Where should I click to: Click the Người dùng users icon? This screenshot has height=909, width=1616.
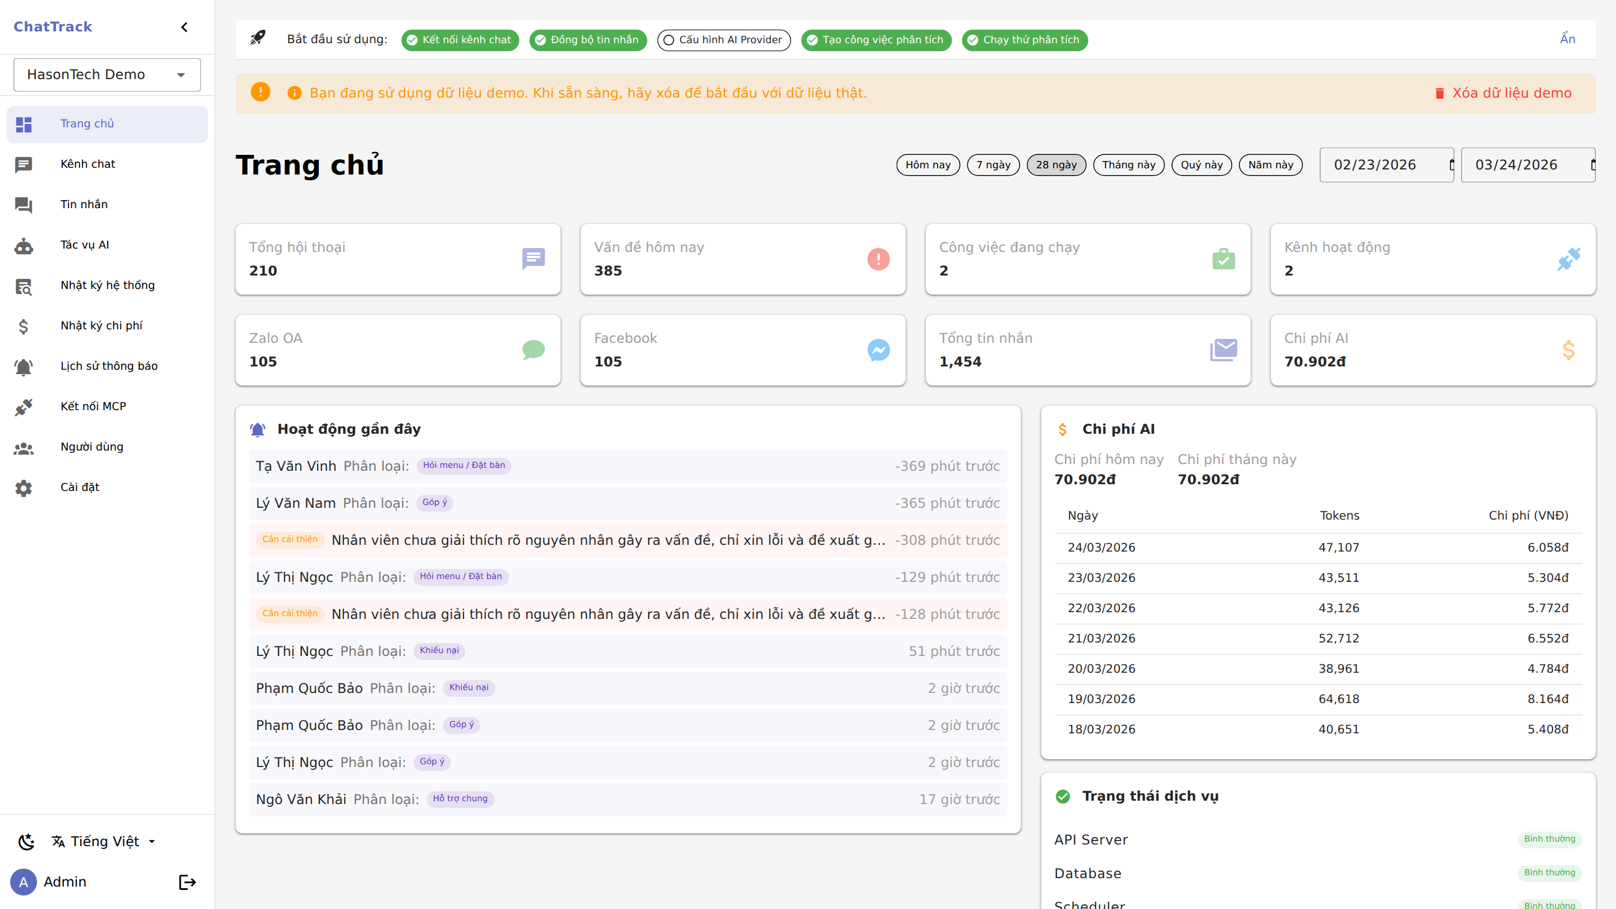(x=23, y=447)
